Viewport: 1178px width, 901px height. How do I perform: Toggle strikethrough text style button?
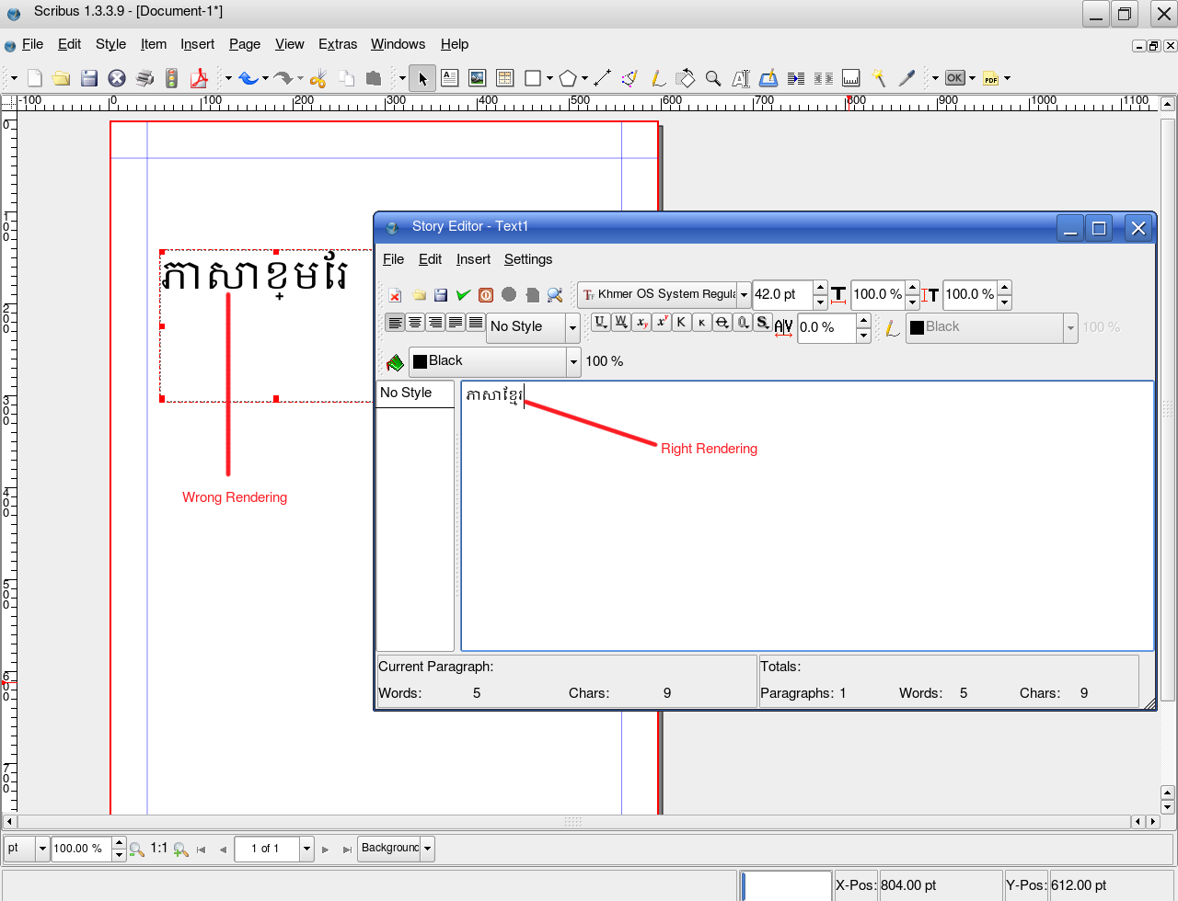tap(722, 323)
